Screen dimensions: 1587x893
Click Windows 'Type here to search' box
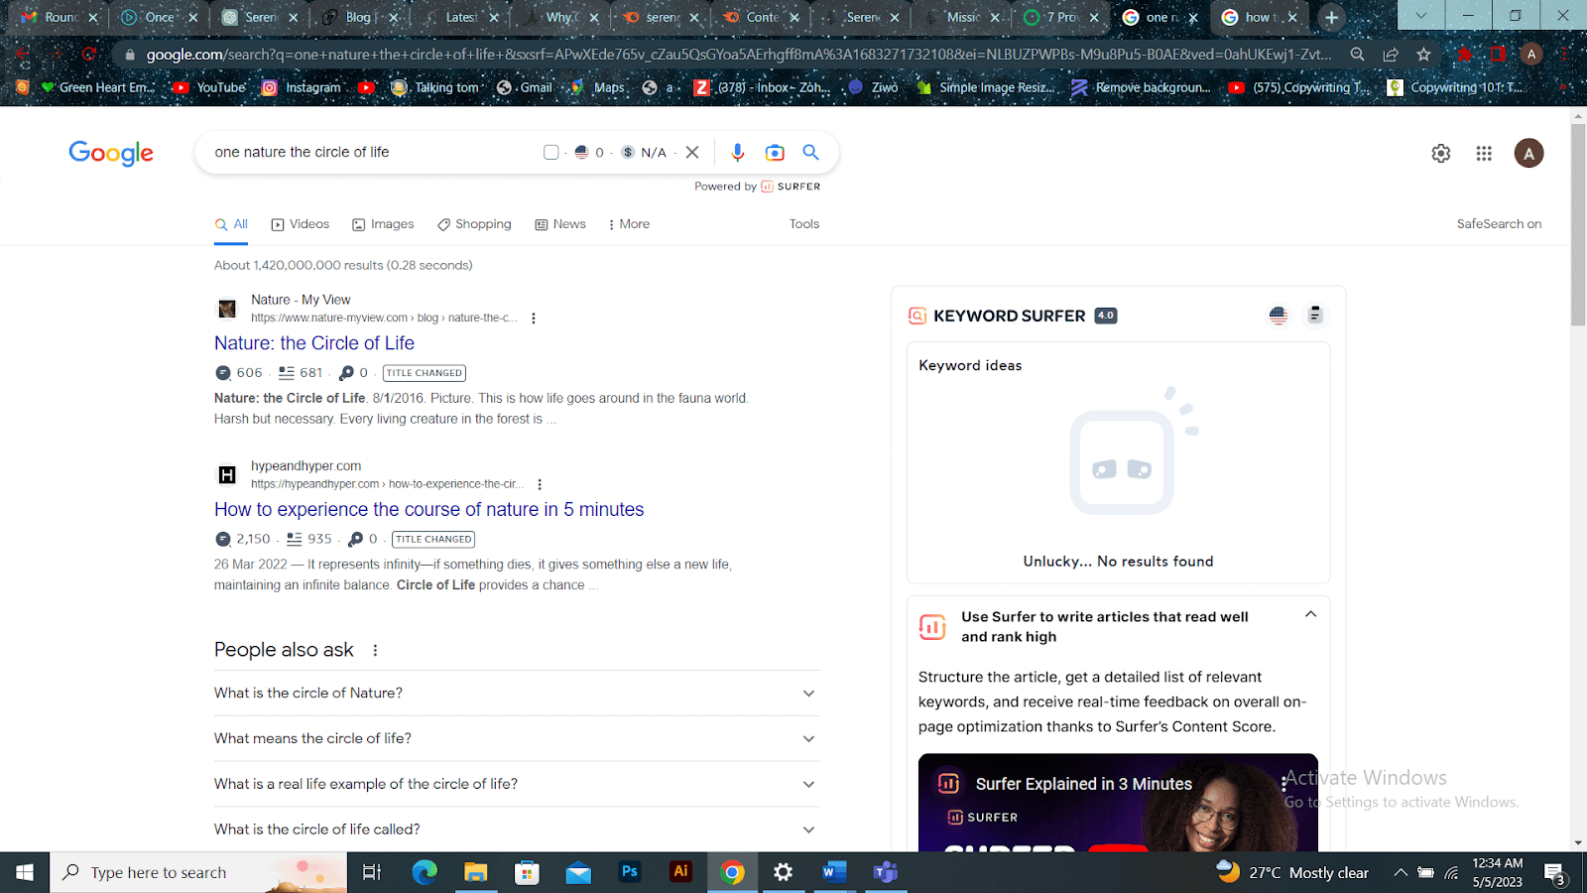(x=198, y=872)
